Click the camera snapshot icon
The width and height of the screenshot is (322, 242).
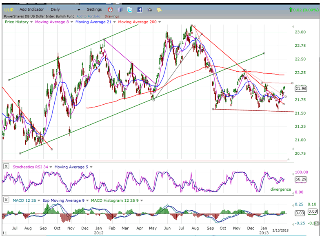pyautogui.click(x=149, y=9)
